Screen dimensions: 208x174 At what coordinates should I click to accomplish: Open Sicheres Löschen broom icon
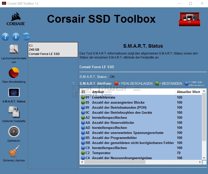(14, 151)
